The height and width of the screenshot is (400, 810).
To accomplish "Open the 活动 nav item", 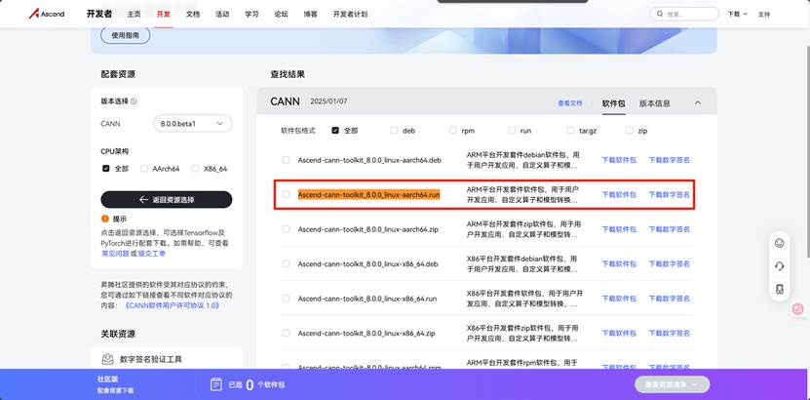I will pyautogui.click(x=222, y=15).
